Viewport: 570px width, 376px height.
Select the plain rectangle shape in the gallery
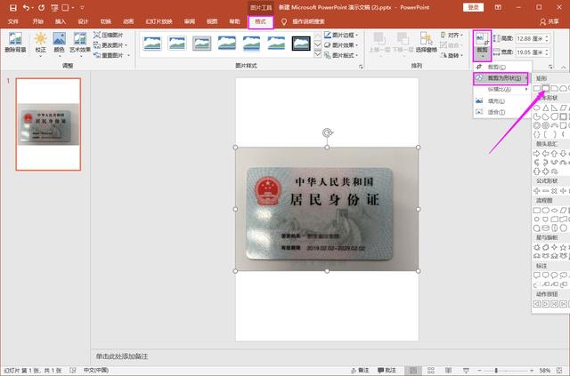pos(536,88)
